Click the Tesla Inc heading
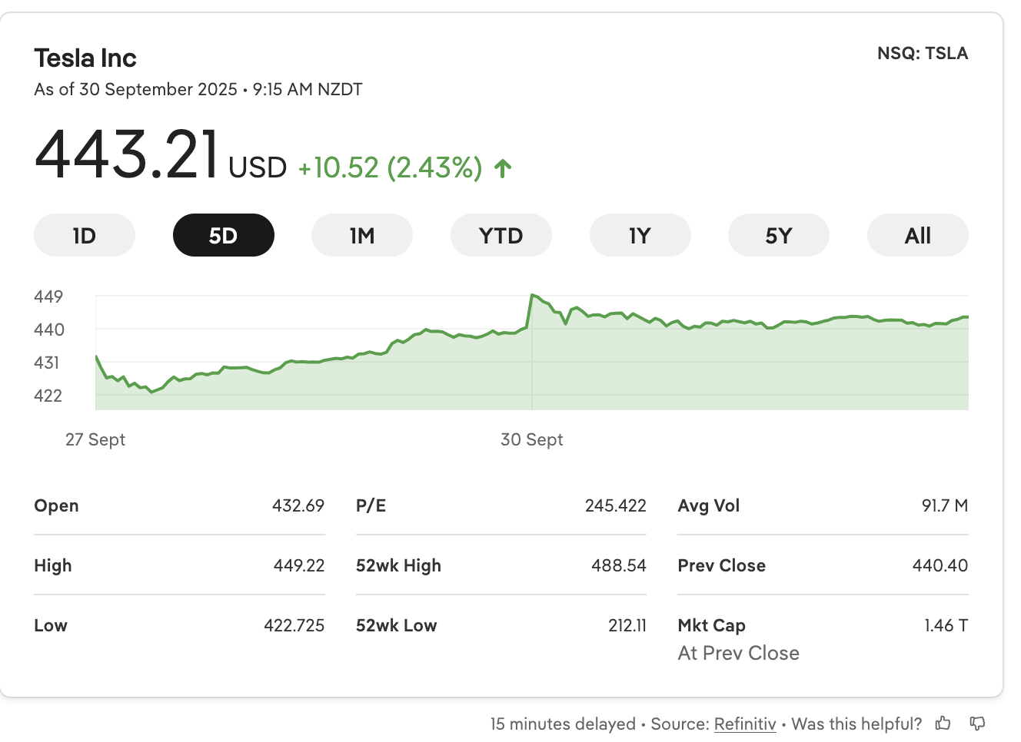1021x742 pixels. 85,58
